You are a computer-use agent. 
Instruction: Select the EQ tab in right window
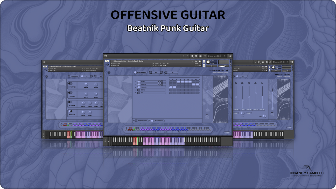click(242, 76)
